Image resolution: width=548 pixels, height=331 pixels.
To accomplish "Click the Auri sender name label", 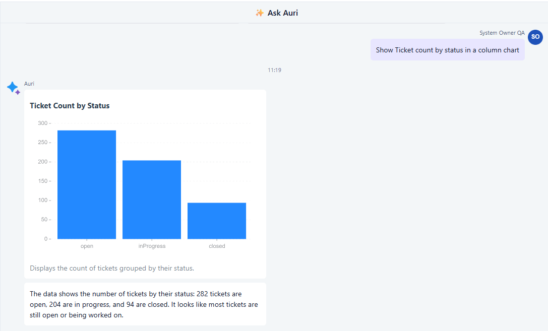I will point(29,84).
